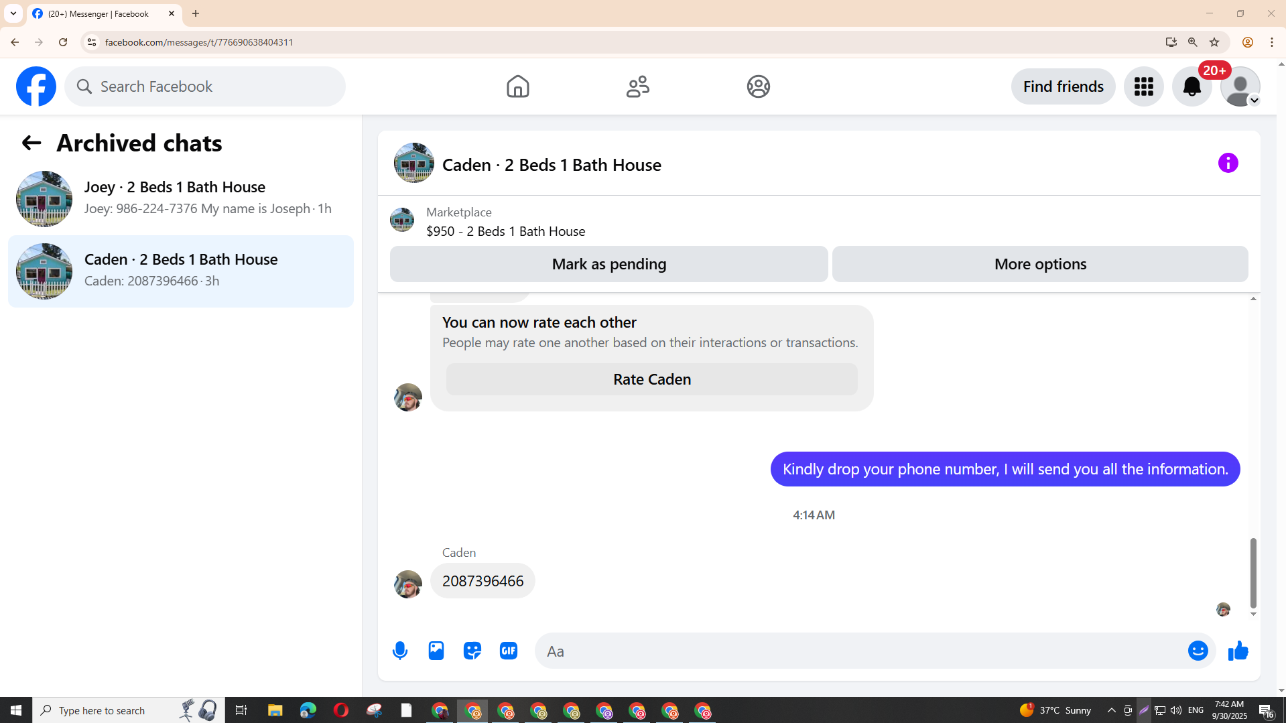Viewport: 1286px width, 723px height.
Task: Open Opera browser from the taskbar
Action: tap(340, 710)
